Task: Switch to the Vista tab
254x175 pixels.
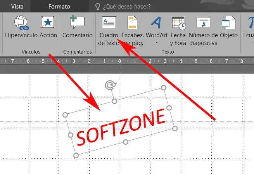Action: pyautogui.click(x=17, y=7)
